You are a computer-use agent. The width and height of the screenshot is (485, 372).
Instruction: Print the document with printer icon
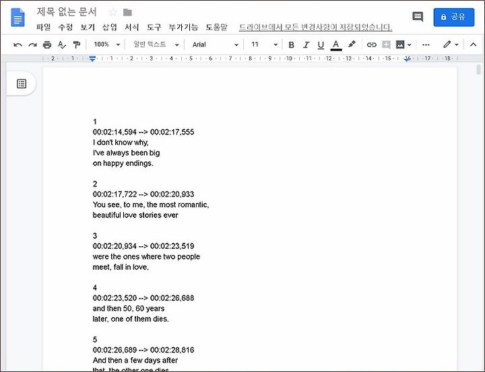pyautogui.click(x=47, y=45)
